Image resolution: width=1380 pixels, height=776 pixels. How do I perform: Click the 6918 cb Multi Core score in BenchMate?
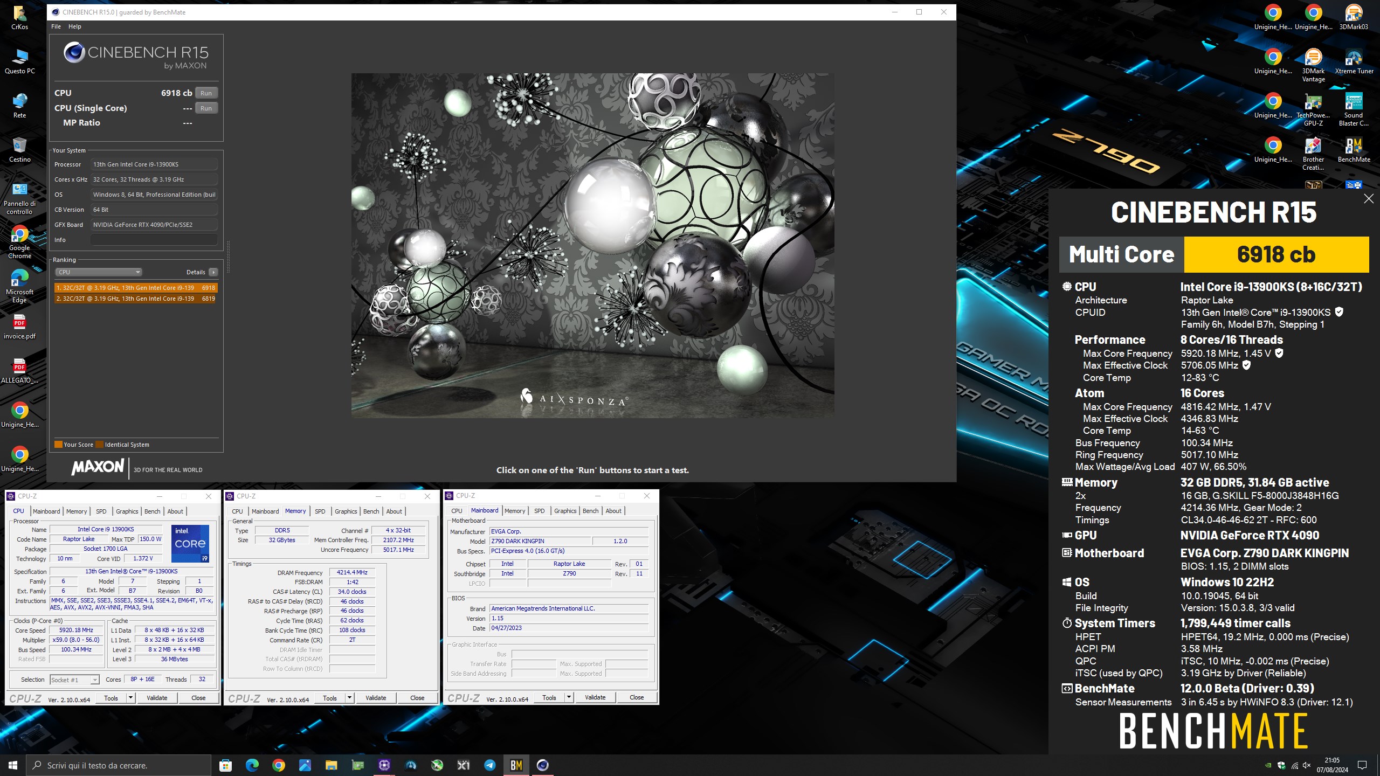click(x=1276, y=254)
